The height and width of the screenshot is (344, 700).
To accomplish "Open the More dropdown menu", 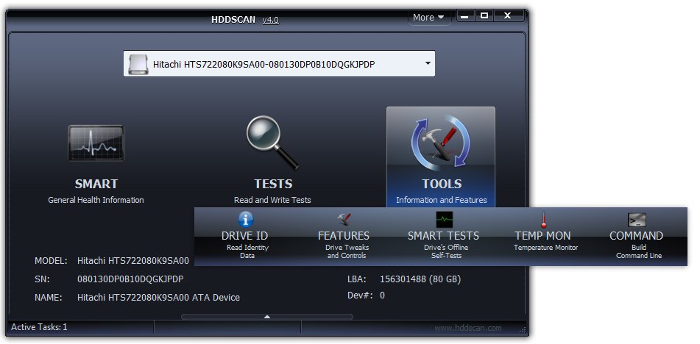I will pyautogui.click(x=428, y=18).
